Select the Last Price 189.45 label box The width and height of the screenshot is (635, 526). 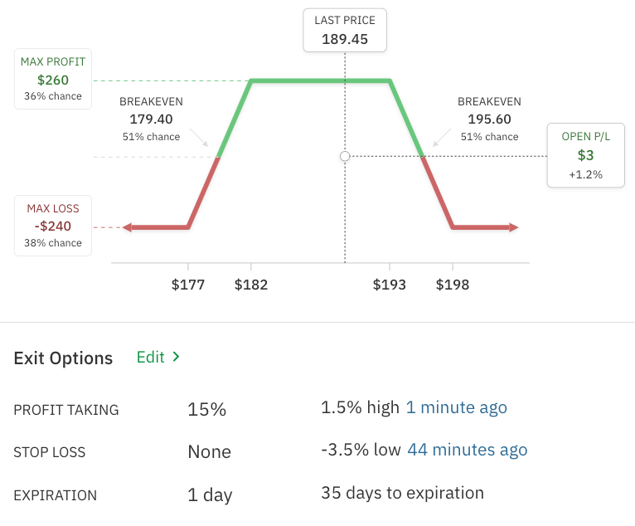(345, 30)
